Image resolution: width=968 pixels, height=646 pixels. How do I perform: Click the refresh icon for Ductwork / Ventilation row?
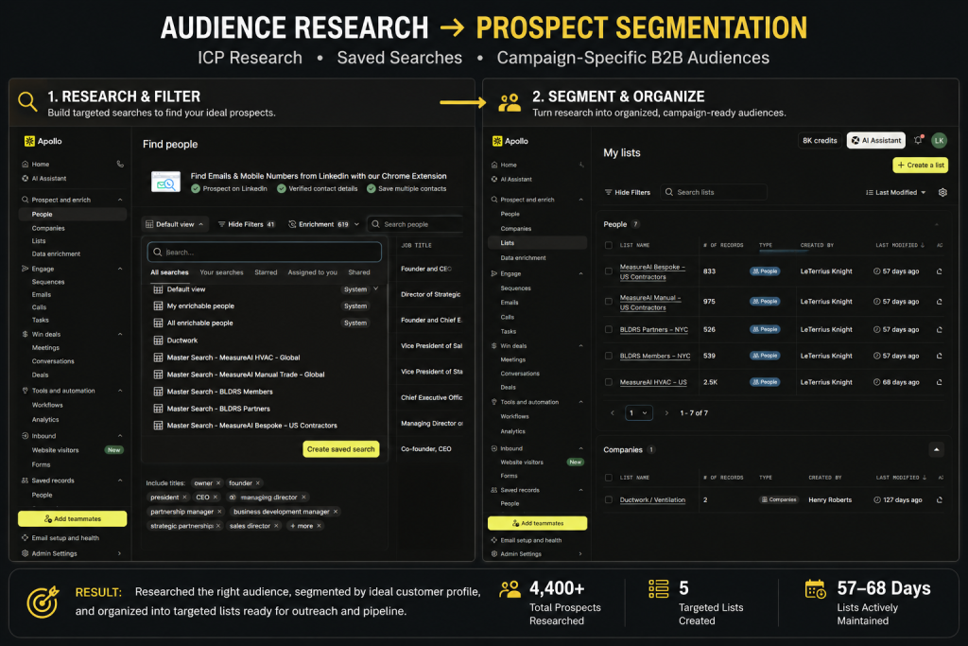point(939,500)
